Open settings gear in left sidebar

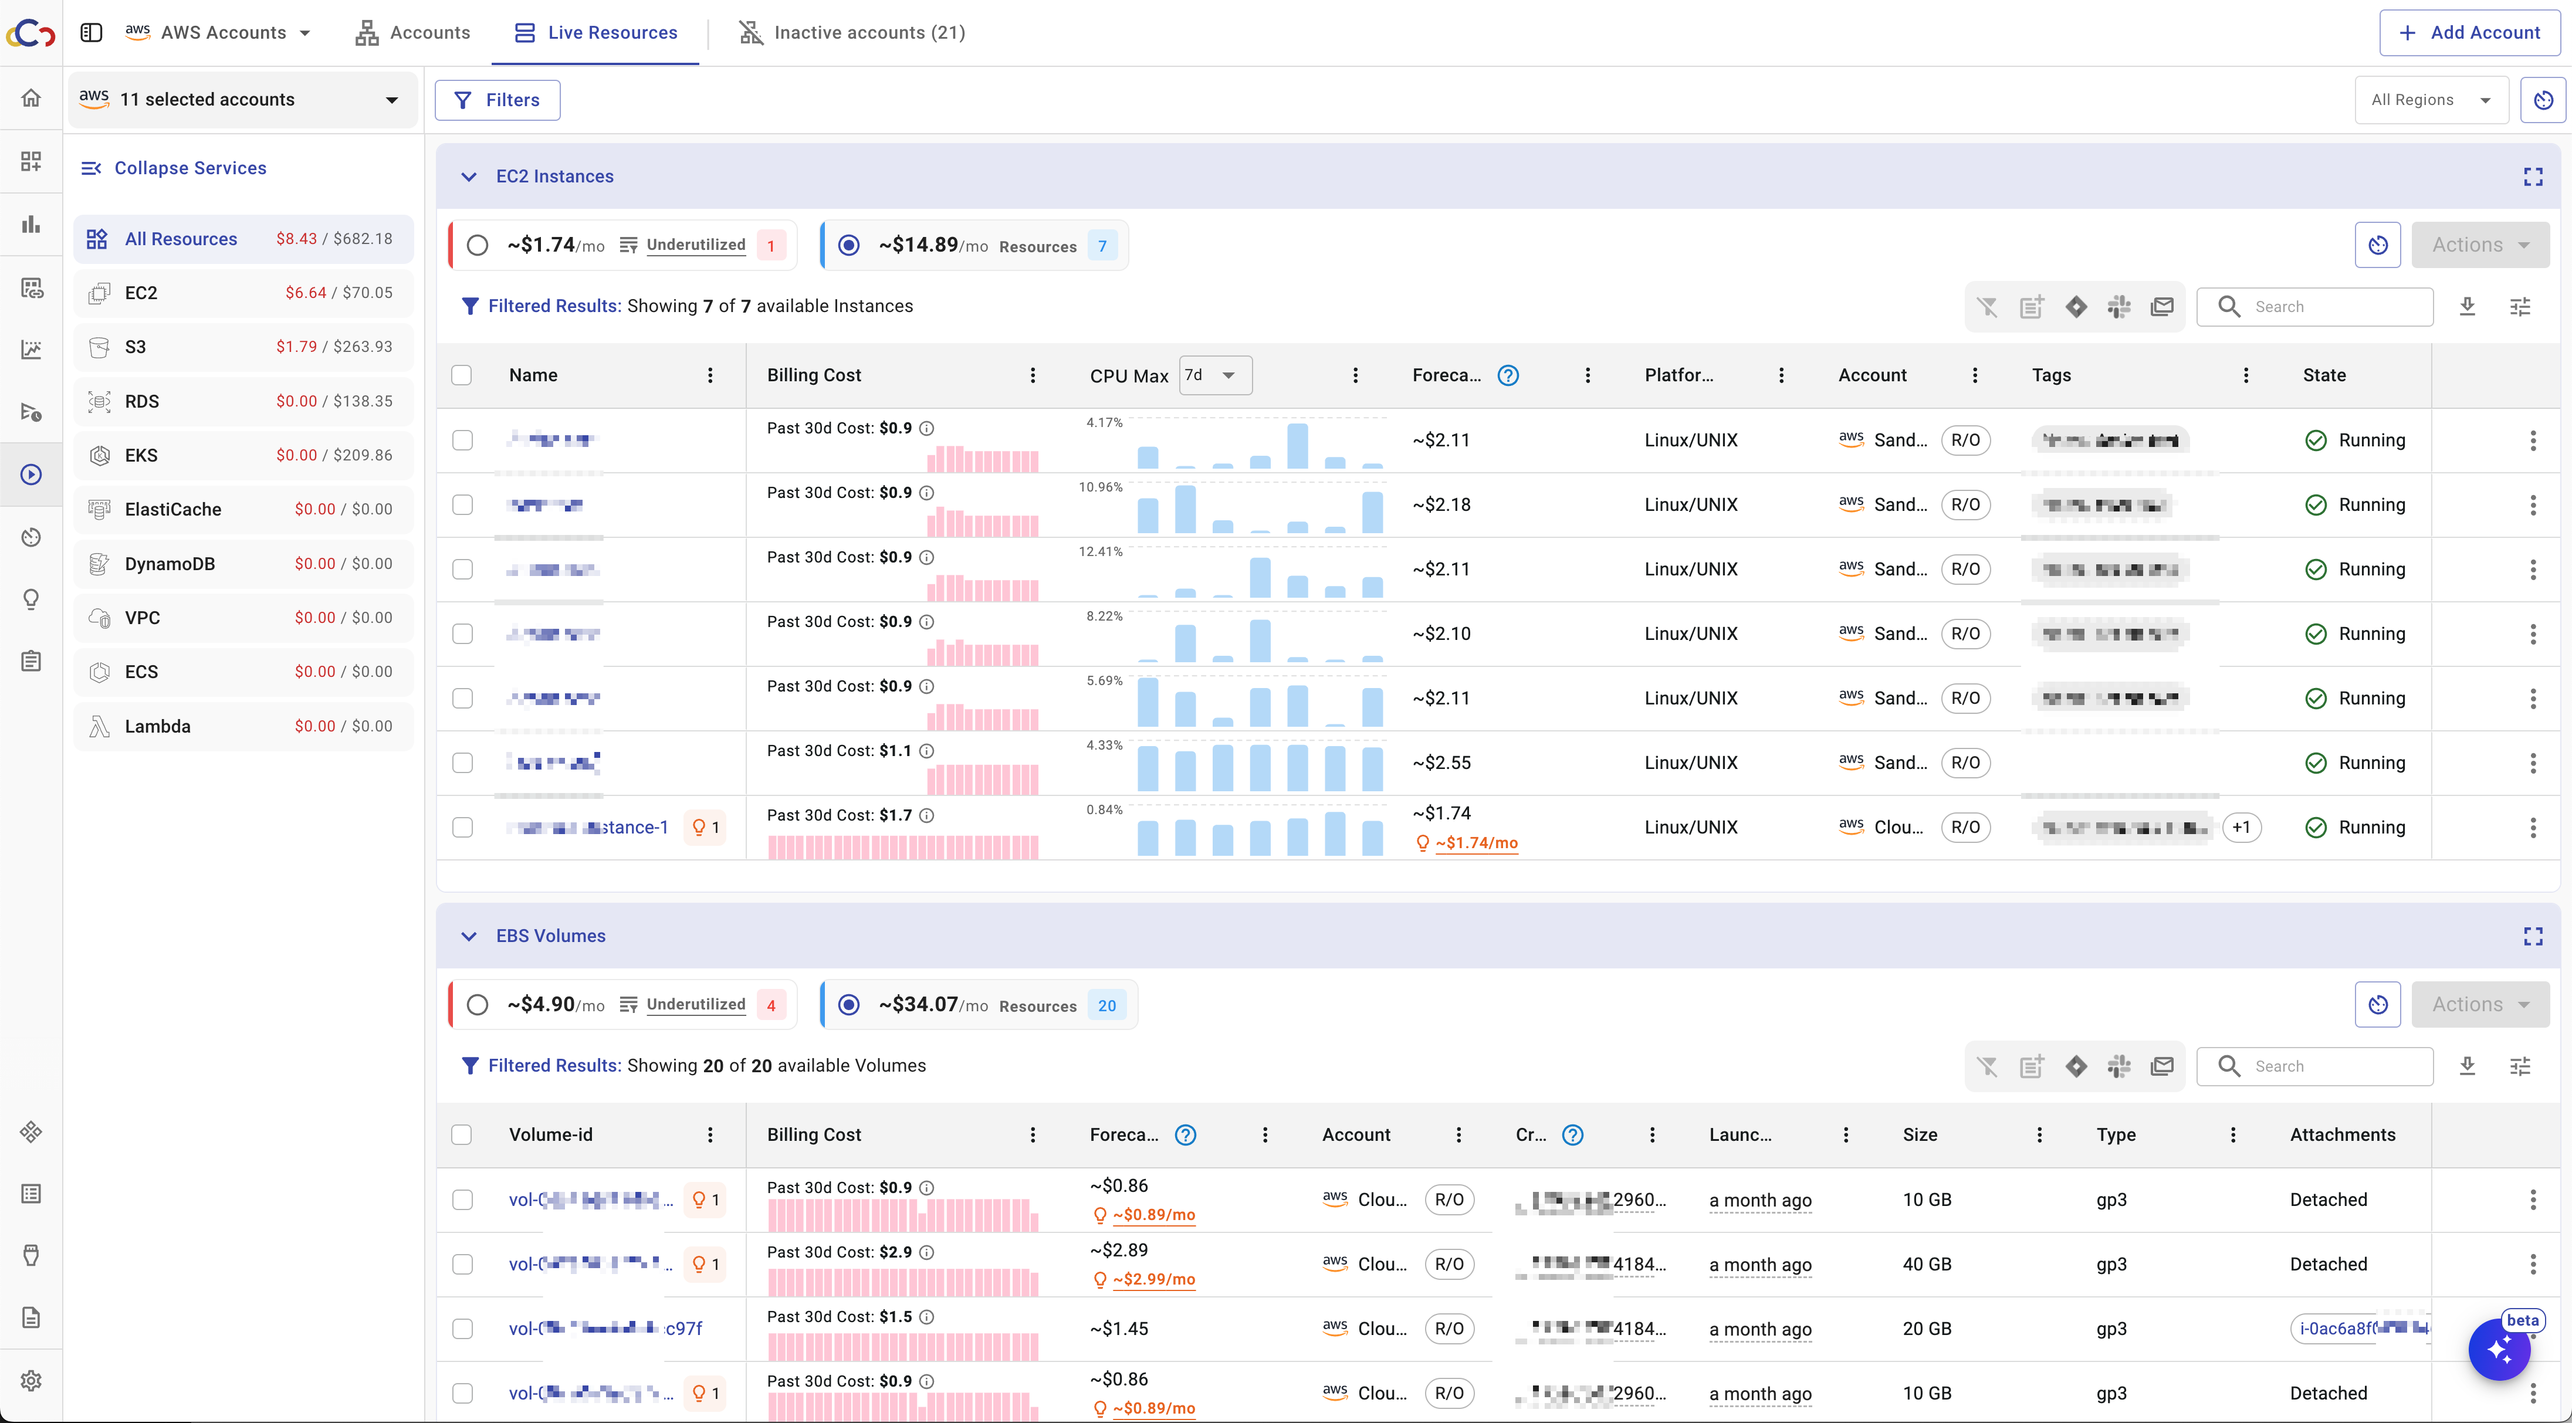[31, 1380]
